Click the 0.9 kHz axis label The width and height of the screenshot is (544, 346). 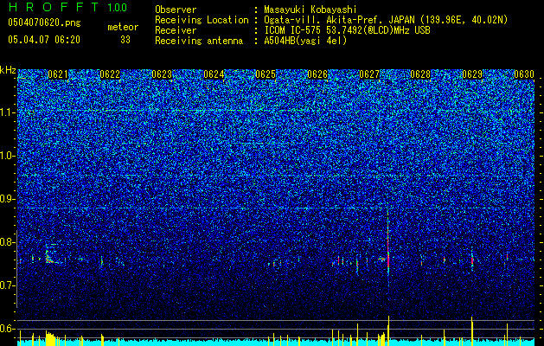click(x=8, y=199)
